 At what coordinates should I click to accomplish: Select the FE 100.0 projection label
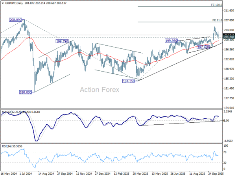click(216, 5)
